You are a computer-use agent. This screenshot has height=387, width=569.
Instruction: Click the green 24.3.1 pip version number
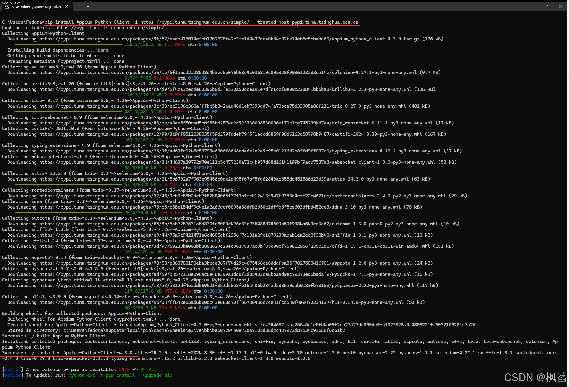[x=148, y=370]
